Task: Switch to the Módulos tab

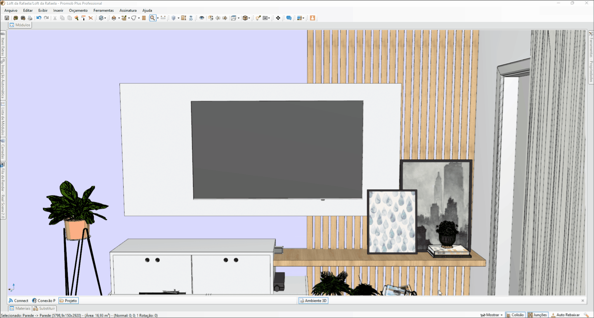Action: 20,25
